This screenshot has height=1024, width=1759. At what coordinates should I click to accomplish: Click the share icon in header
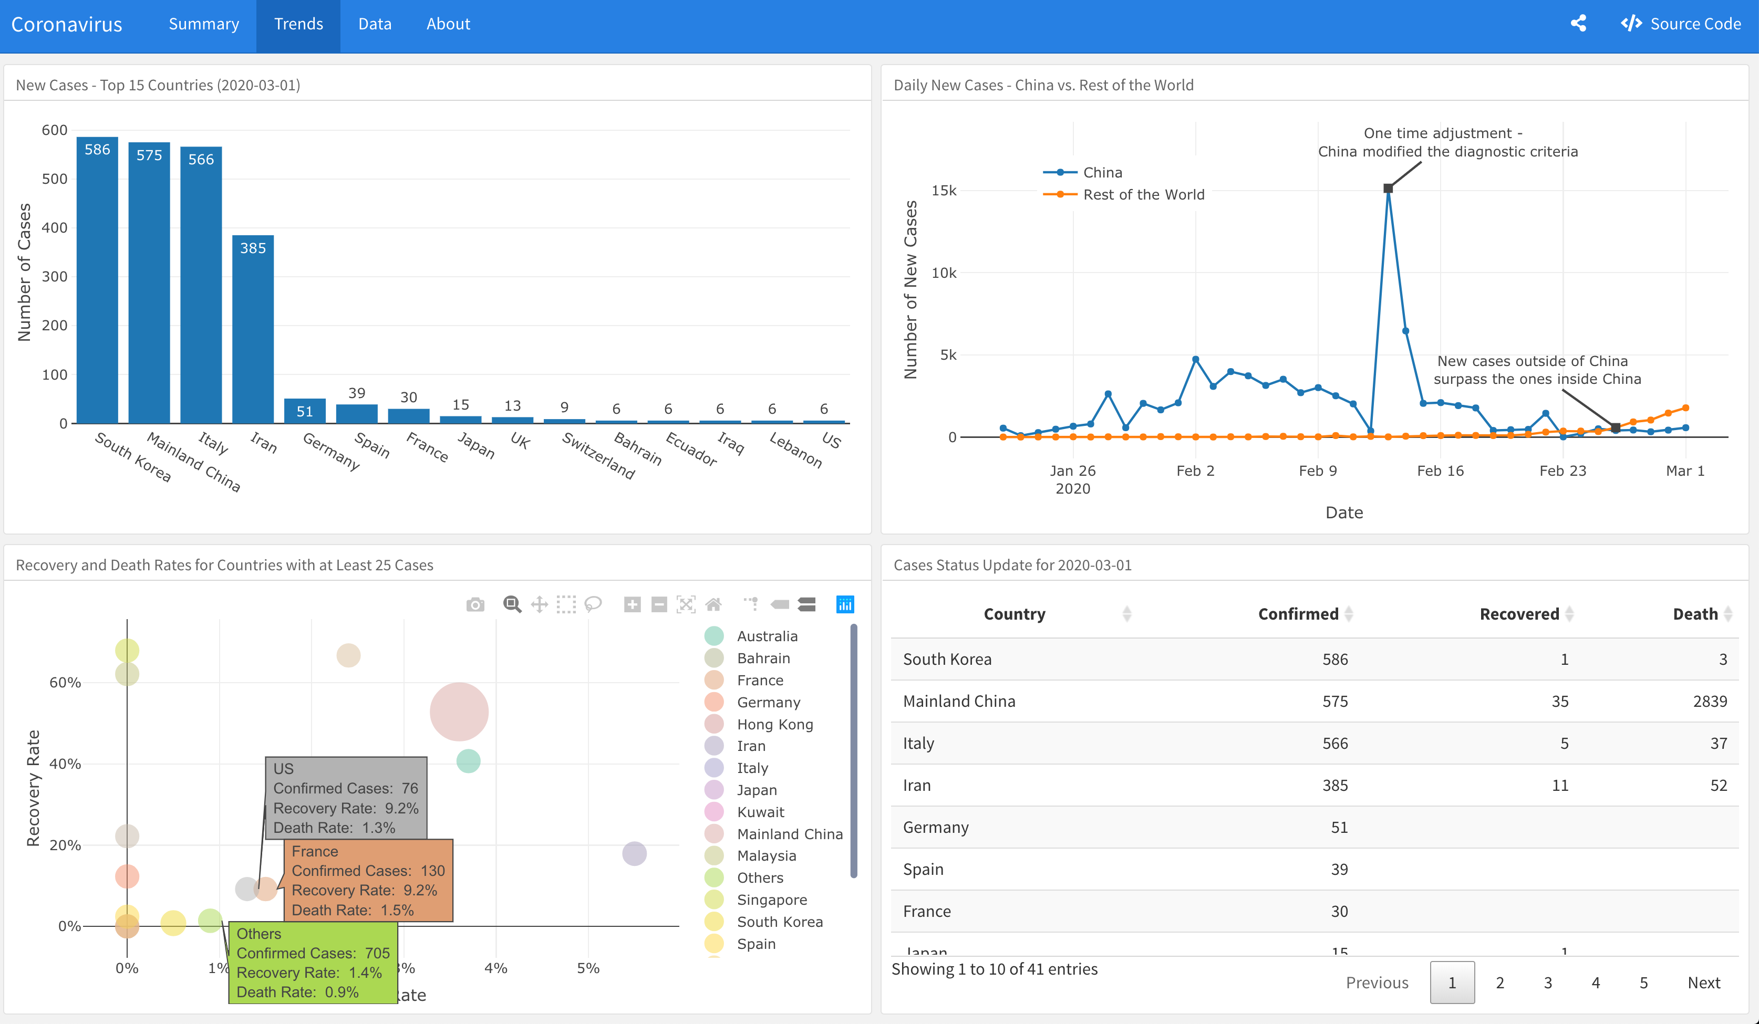tap(1578, 24)
